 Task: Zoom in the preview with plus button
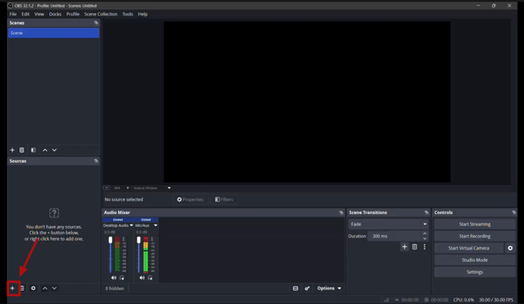click(x=127, y=188)
